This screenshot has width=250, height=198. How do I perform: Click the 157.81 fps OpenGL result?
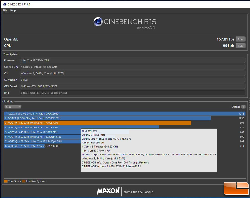click(226, 39)
